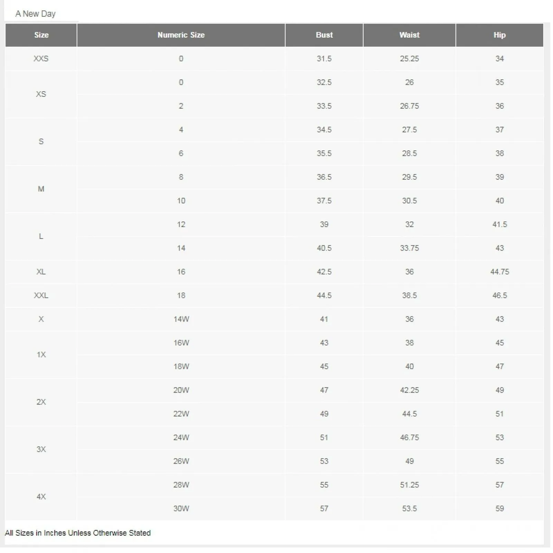Select the XXS size cell

coord(41,59)
